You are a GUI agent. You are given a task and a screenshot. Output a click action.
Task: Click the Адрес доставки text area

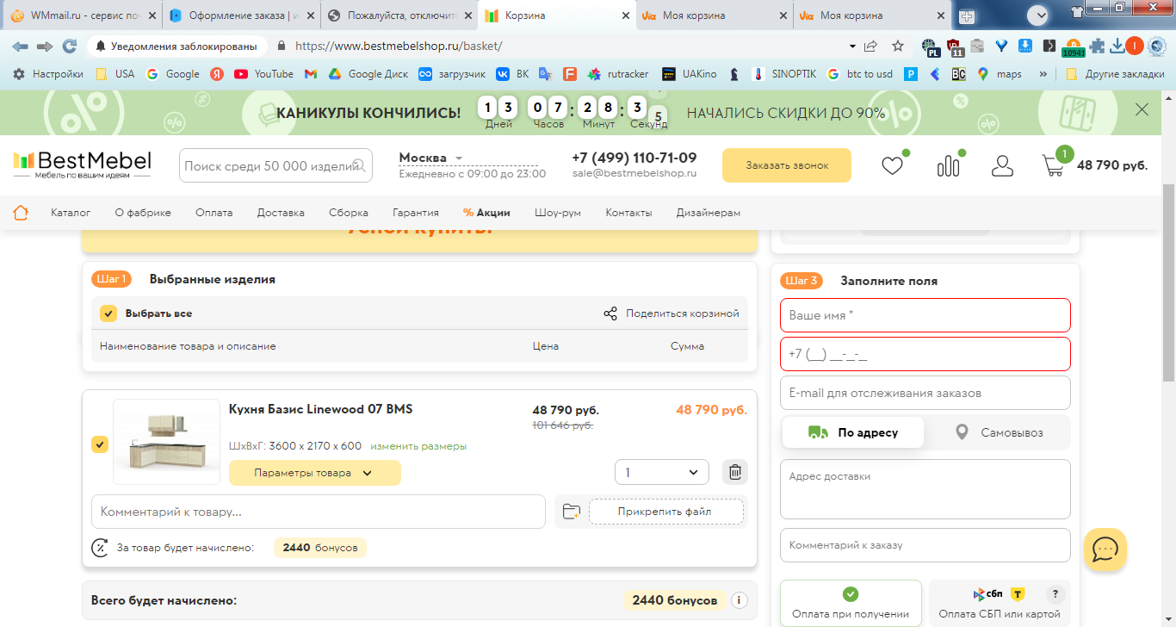point(925,489)
